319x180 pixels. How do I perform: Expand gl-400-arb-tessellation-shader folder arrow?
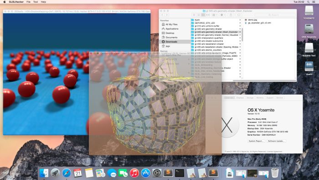pos(240,44)
